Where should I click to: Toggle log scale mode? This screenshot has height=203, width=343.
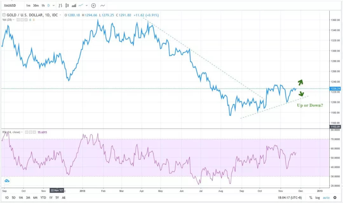tap(318, 198)
